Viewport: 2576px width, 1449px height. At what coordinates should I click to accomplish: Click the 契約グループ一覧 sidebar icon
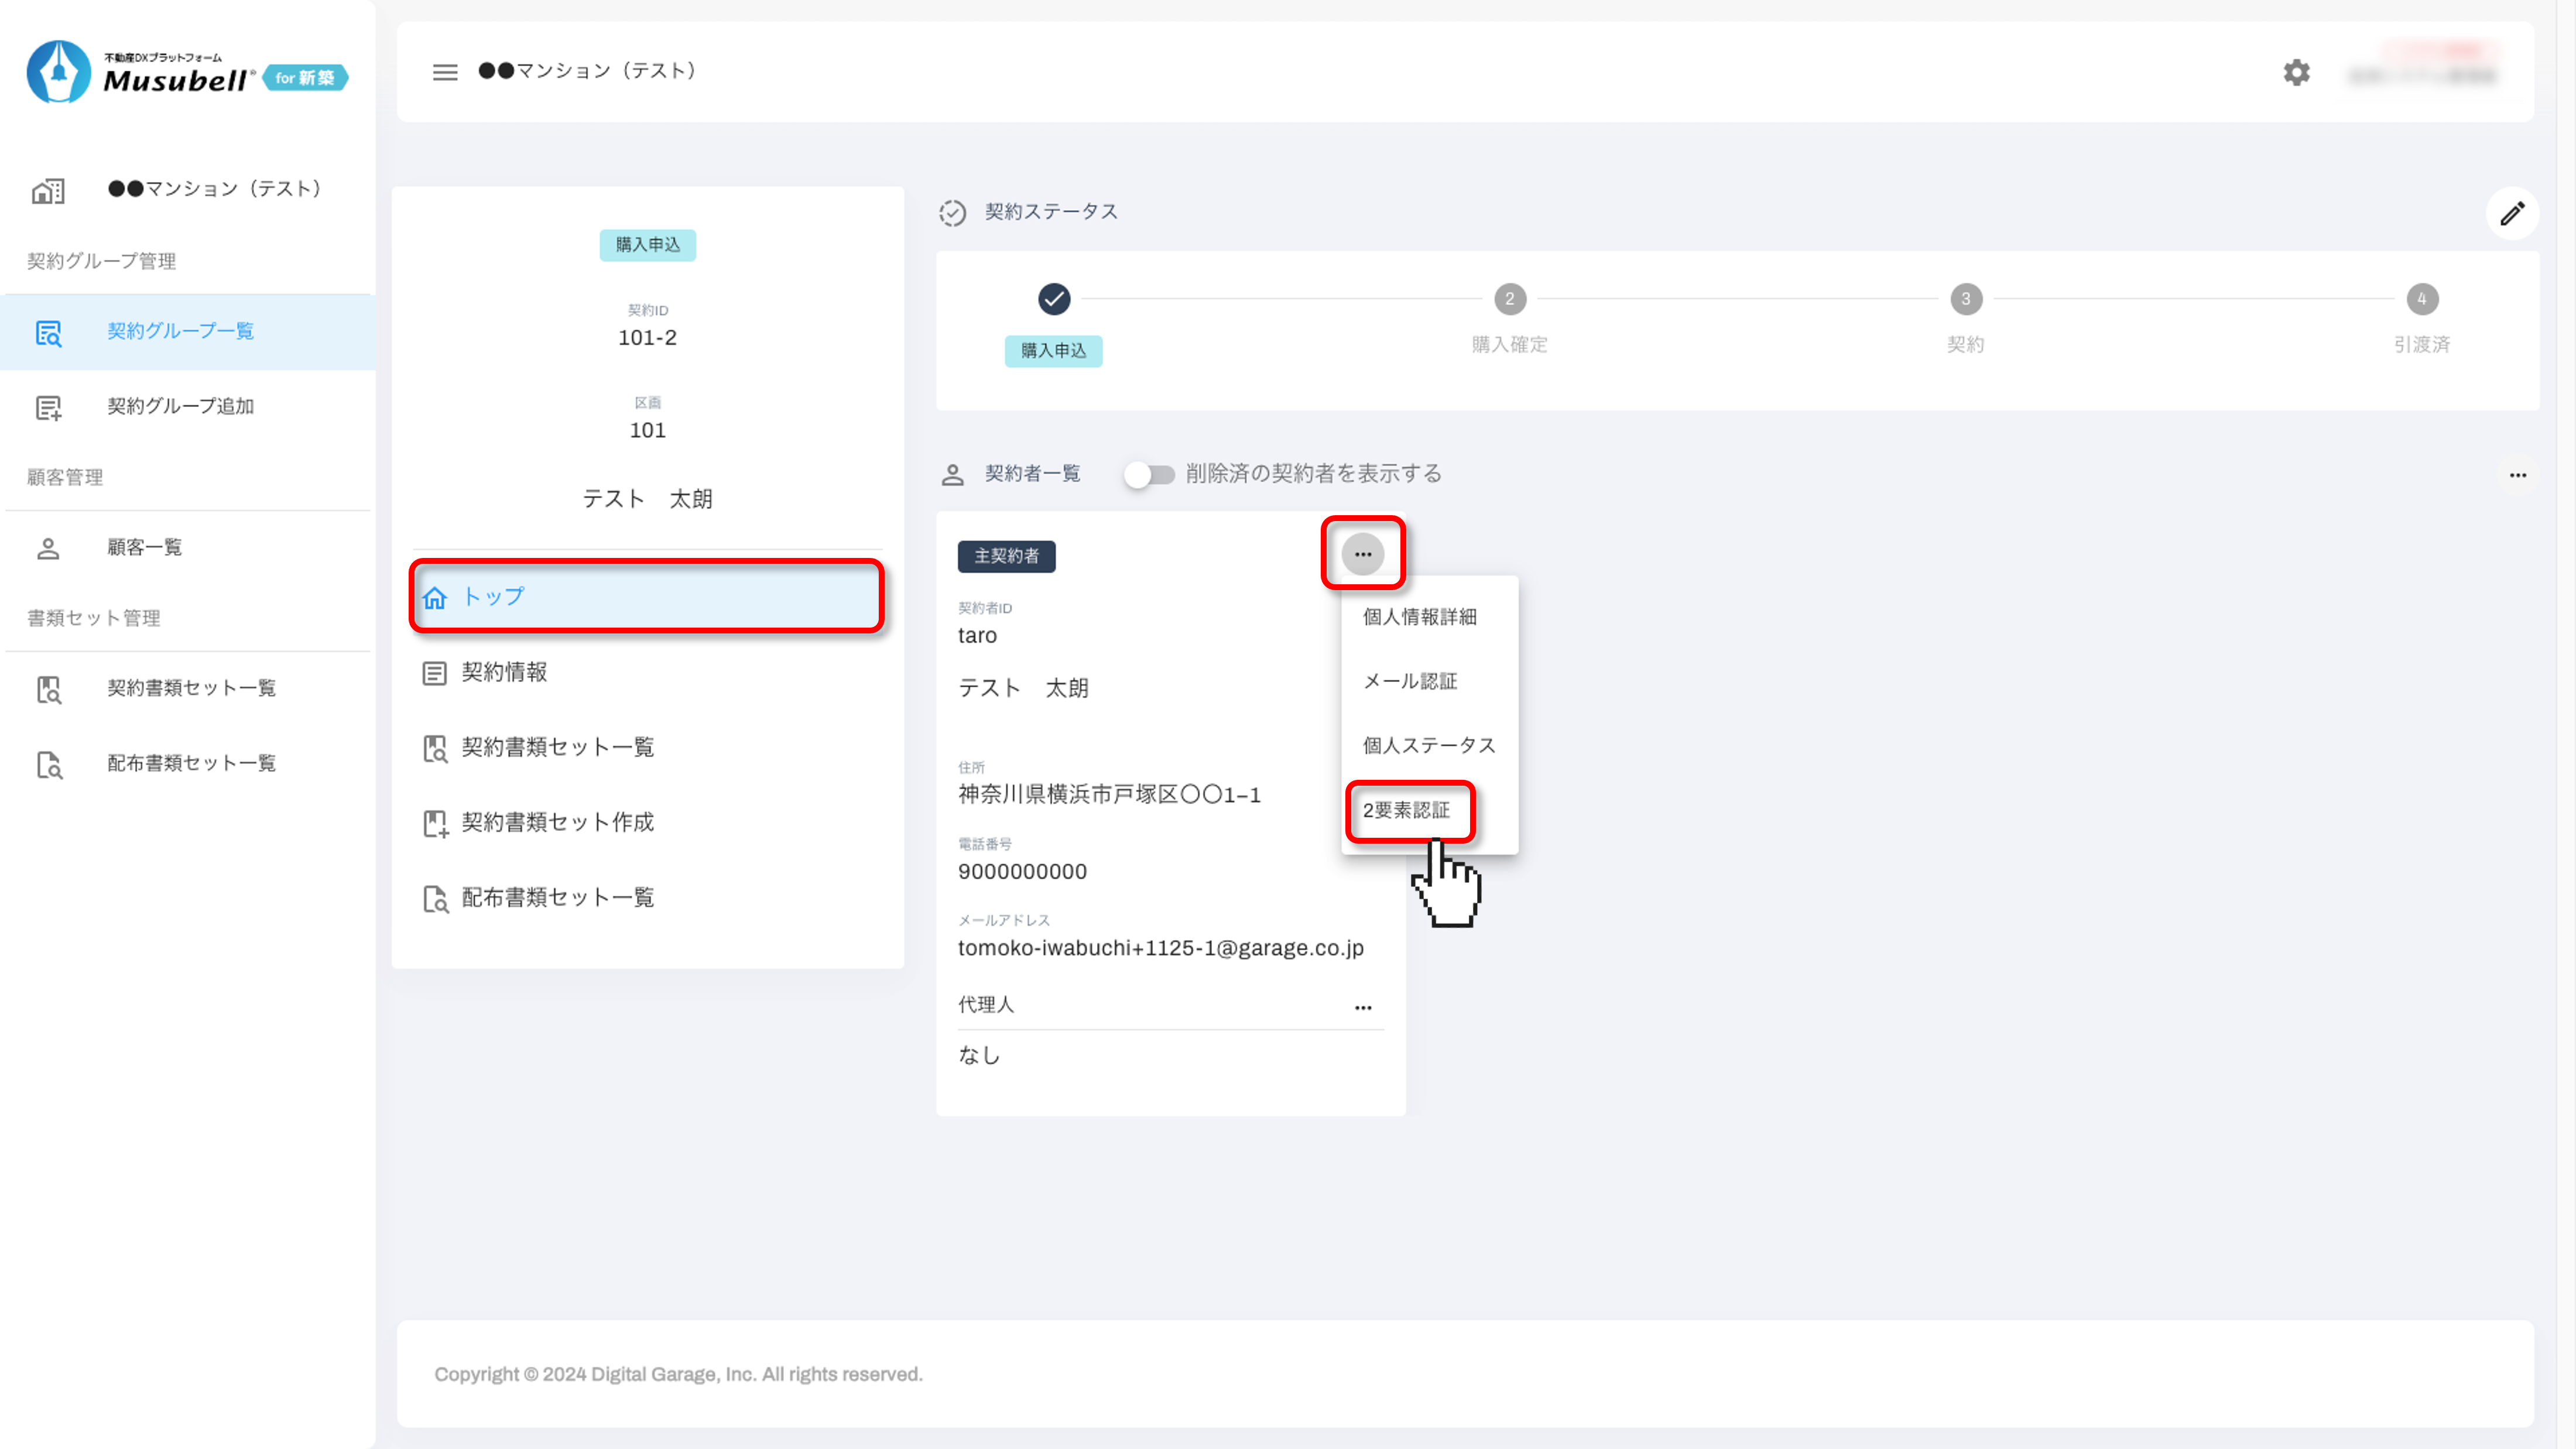pos(48,332)
